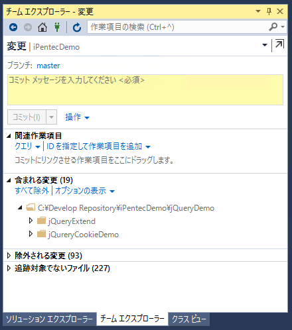Collapse the 含まれる変更 (19) section
The width and height of the screenshot is (292, 330).
(x=9, y=180)
